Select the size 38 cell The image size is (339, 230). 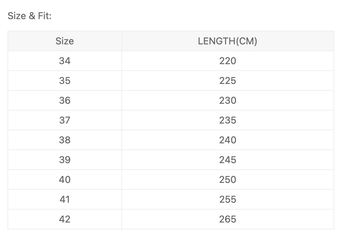64,140
